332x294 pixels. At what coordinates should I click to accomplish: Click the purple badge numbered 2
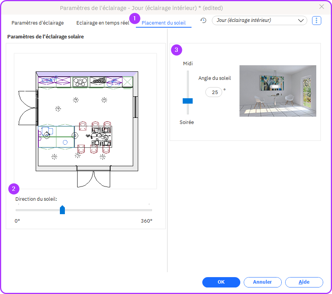14,188
